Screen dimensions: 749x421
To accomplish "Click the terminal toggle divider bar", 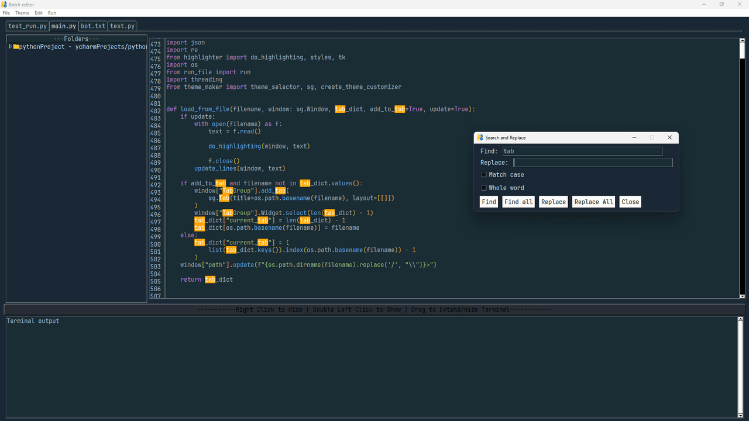I will (374, 309).
